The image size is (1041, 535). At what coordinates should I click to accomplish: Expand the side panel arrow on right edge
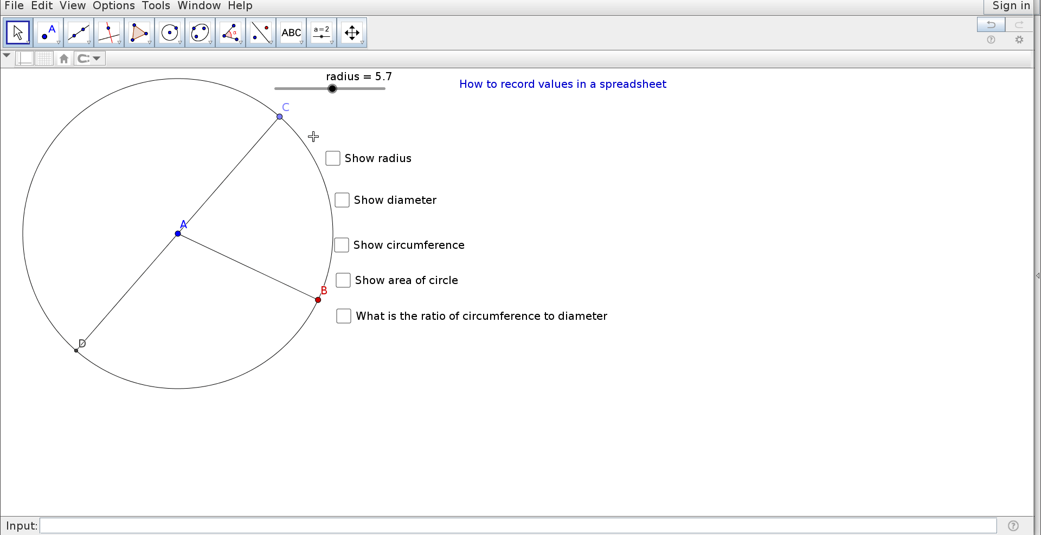point(1038,276)
